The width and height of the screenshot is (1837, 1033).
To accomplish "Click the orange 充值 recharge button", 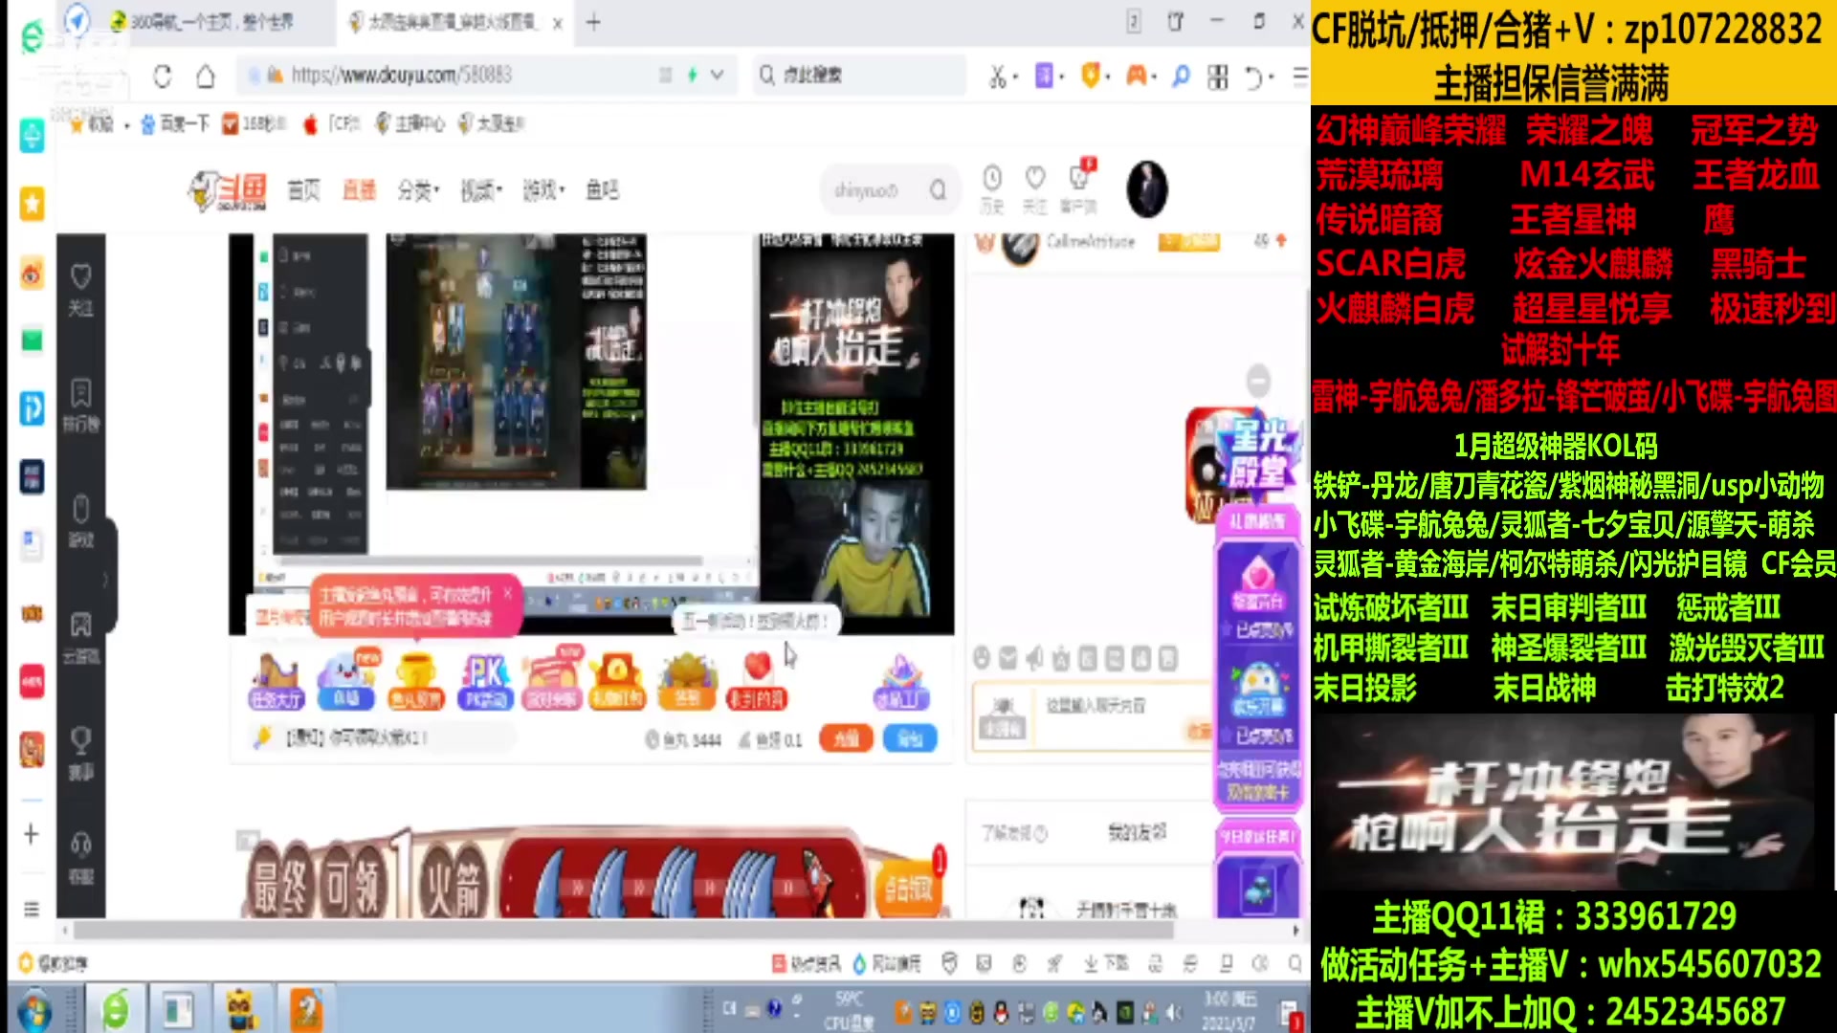I will [x=846, y=738].
